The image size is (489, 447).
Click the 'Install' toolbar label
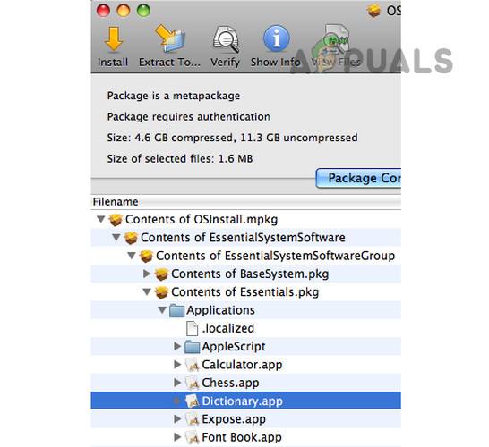coord(113,63)
